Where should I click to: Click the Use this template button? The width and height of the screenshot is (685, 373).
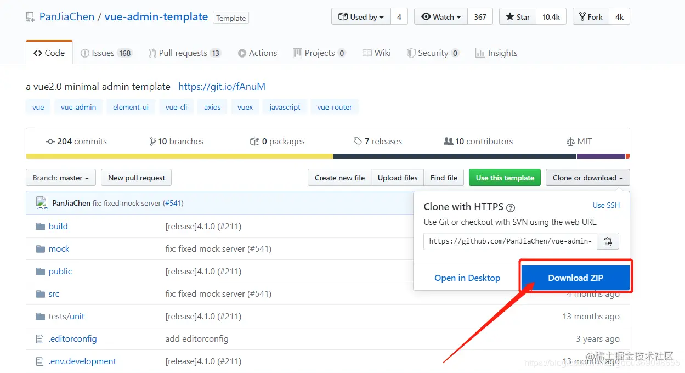click(505, 178)
